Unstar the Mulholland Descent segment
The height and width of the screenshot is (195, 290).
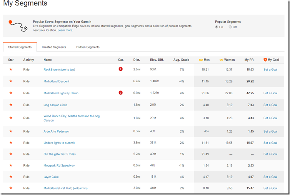tap(11, 81)
